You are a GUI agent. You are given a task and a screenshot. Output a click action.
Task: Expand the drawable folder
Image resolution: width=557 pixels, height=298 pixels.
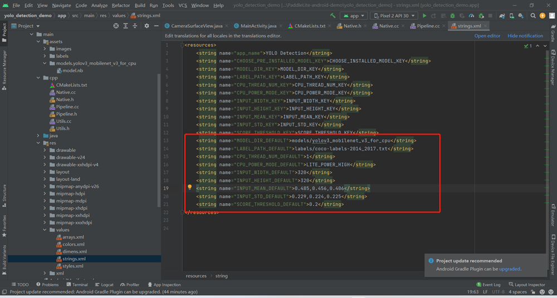45,150
